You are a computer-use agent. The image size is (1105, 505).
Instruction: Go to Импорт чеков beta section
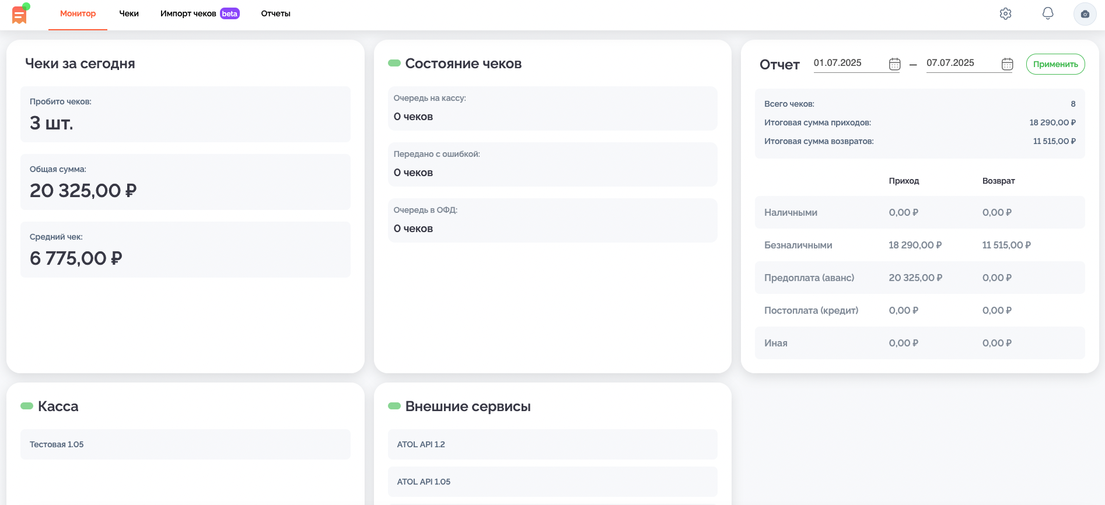[x=200, y=13]
